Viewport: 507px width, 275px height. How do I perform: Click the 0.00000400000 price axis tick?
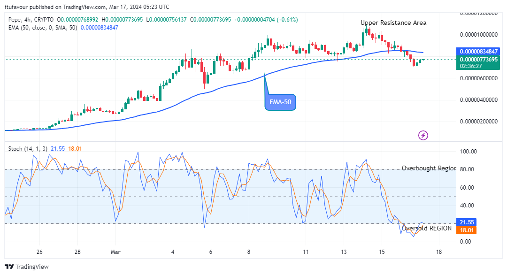click(x=478, y=100)
